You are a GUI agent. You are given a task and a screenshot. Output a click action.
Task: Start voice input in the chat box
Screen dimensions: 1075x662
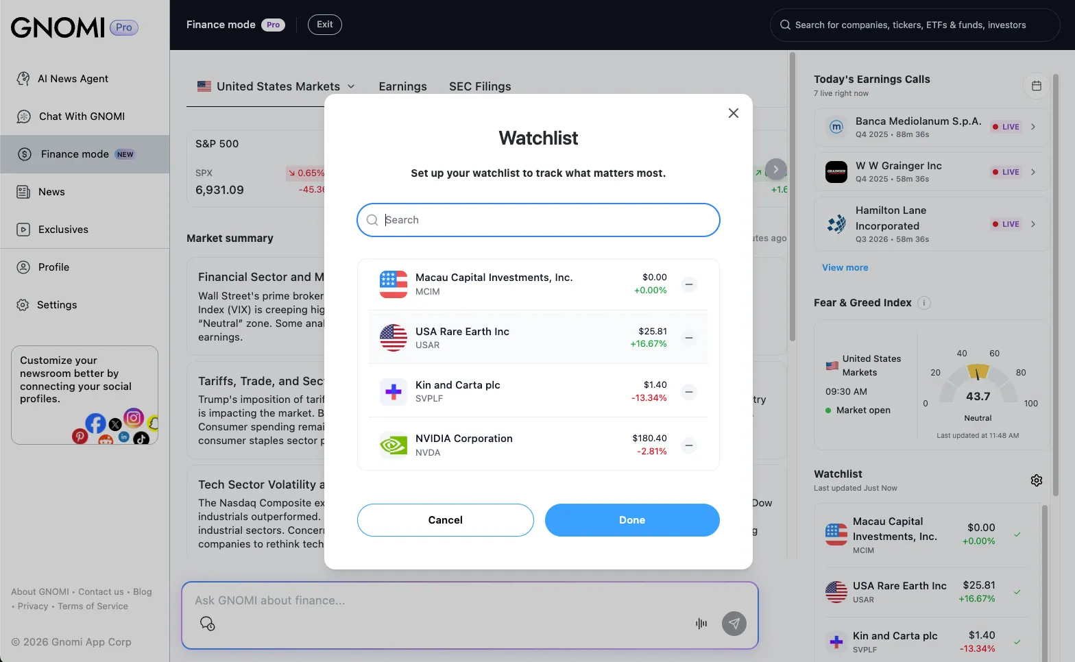click(701, 624)
